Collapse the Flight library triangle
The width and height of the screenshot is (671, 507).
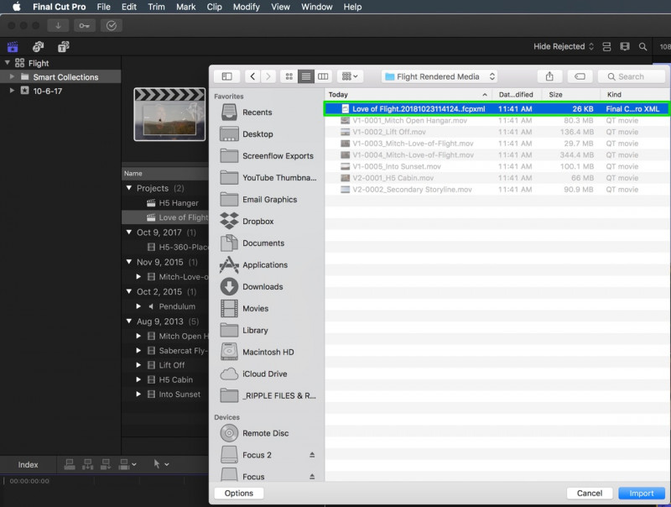[8, 62]
